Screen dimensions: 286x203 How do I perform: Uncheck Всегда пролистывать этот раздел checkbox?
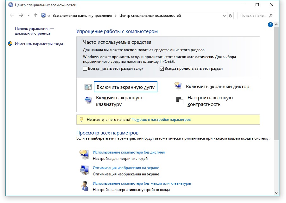(162, 69)
